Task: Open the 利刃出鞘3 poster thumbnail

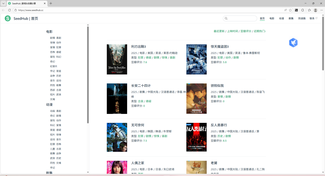Action: [117, 59]
